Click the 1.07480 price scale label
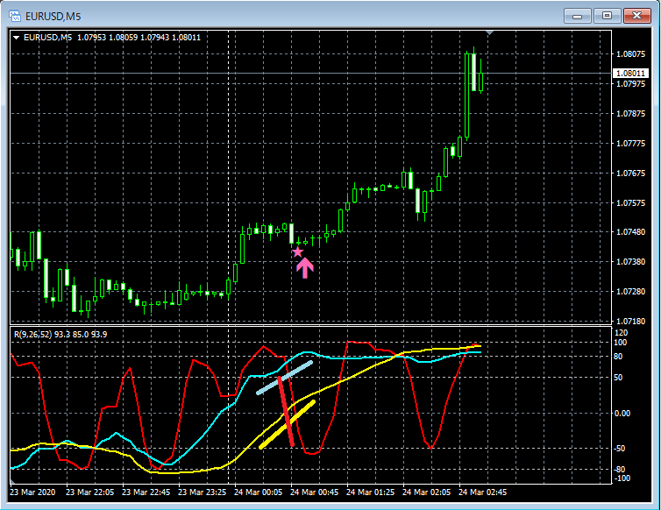 [630, 232]
